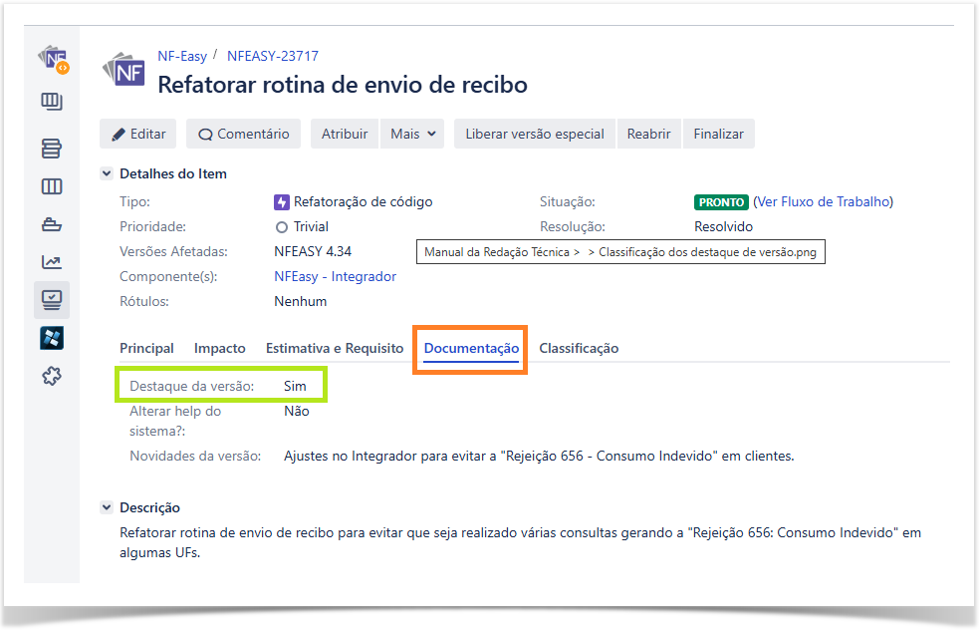Open the NFEasy - Integrador component link

click(336, 276)
